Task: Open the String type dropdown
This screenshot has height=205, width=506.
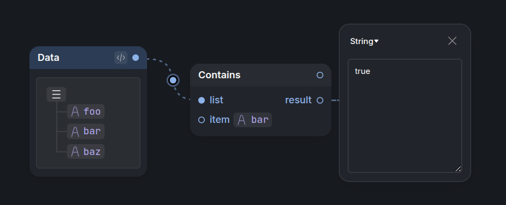Action: [364, 41]
